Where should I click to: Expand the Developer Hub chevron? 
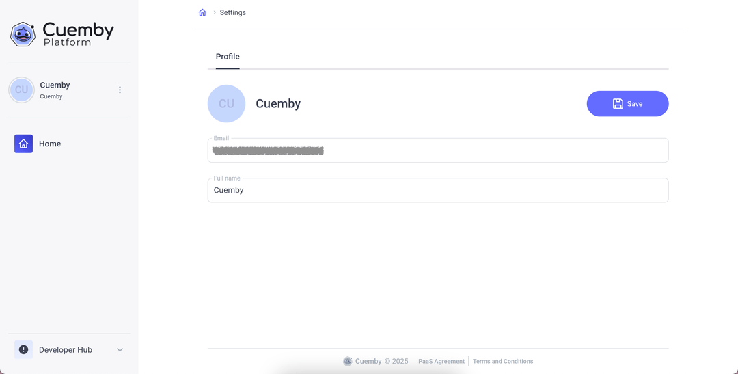(x=120, y=350)
